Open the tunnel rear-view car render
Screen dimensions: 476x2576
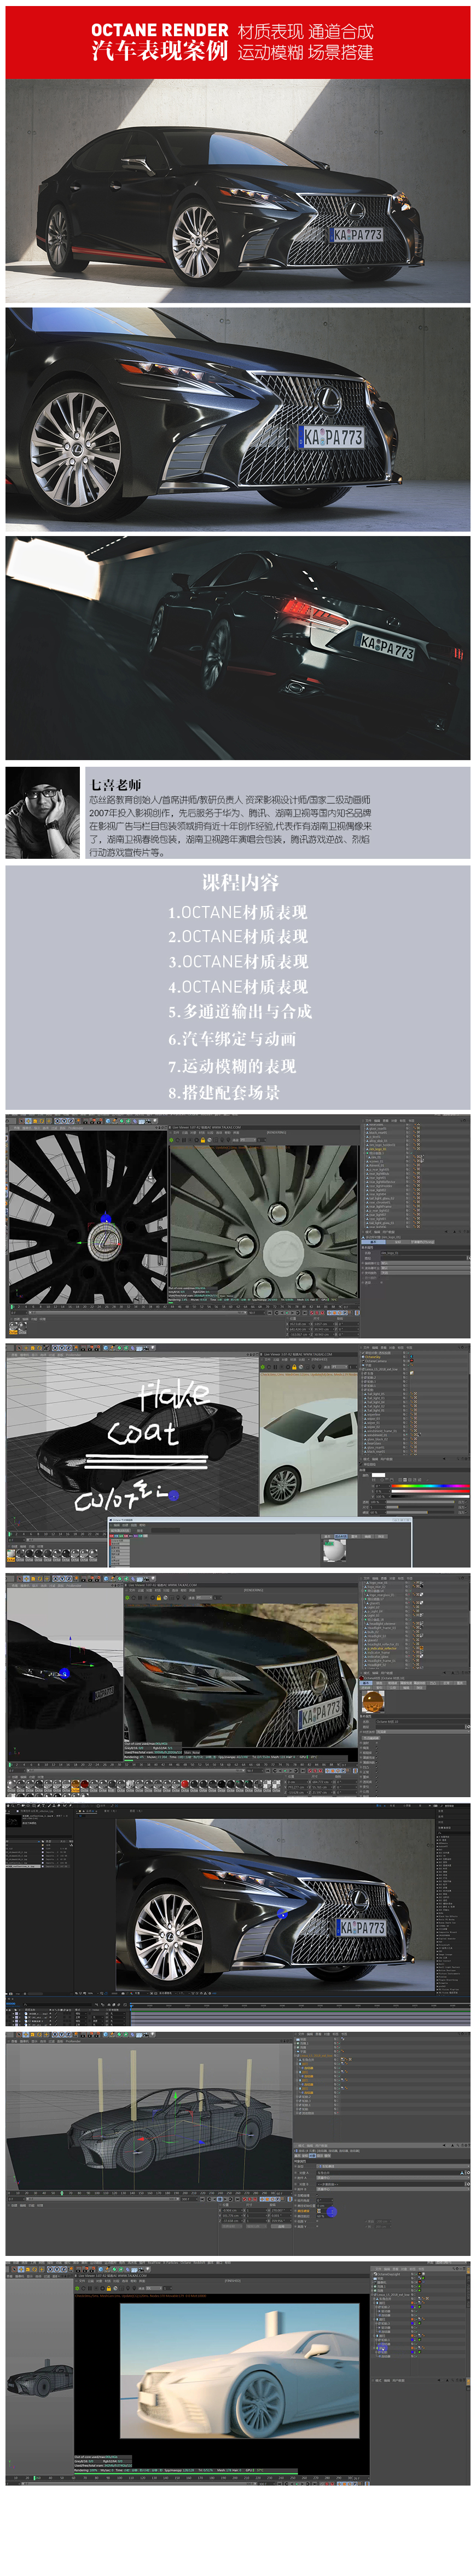click(x=237, y=648)
